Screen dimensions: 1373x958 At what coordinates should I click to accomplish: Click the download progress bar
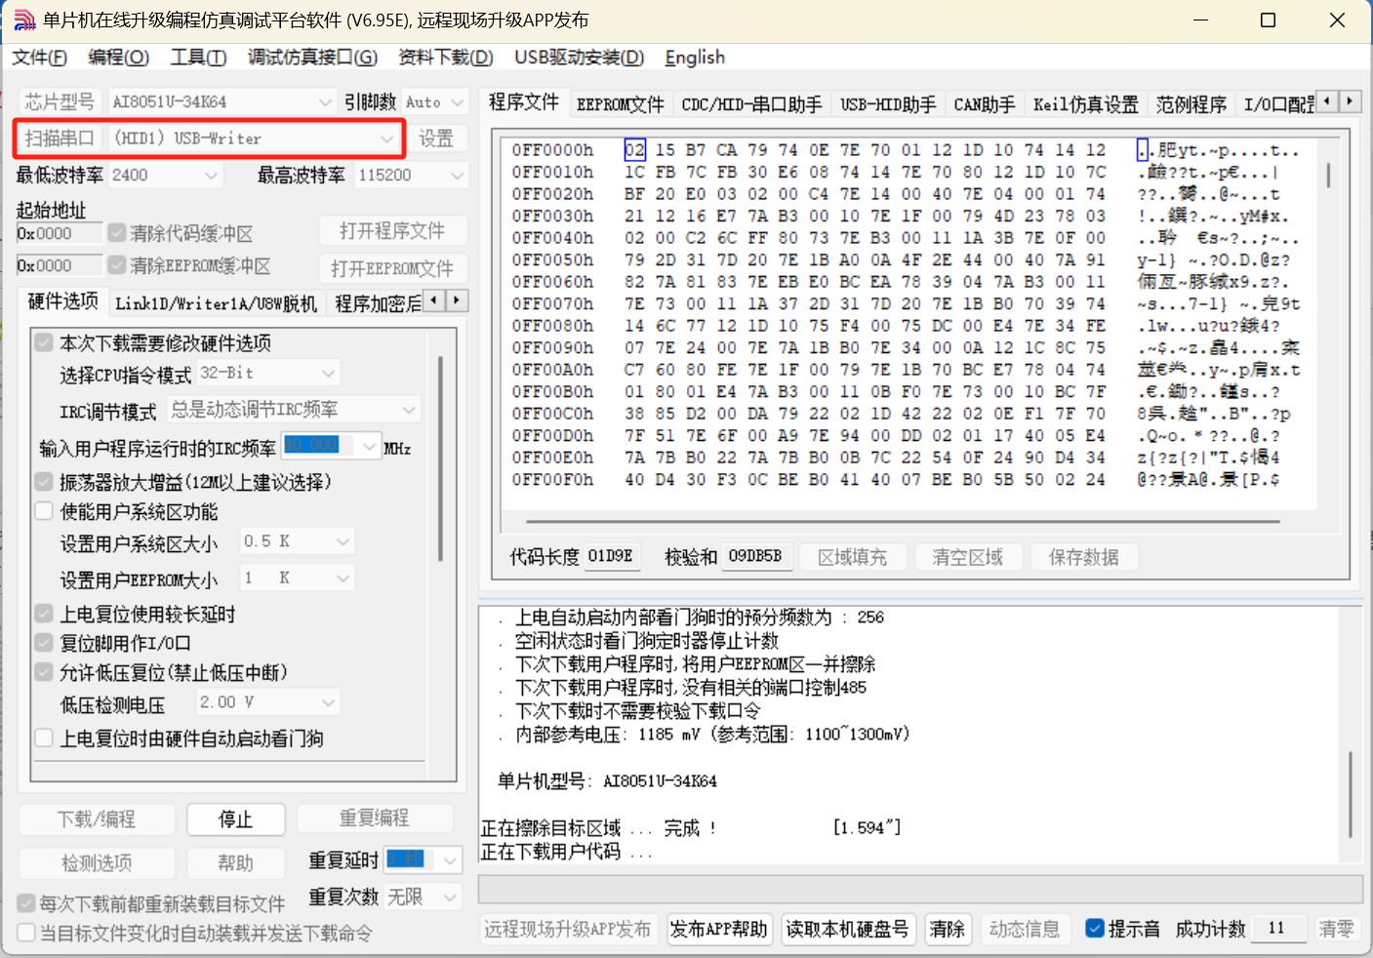tap(920, 889)
